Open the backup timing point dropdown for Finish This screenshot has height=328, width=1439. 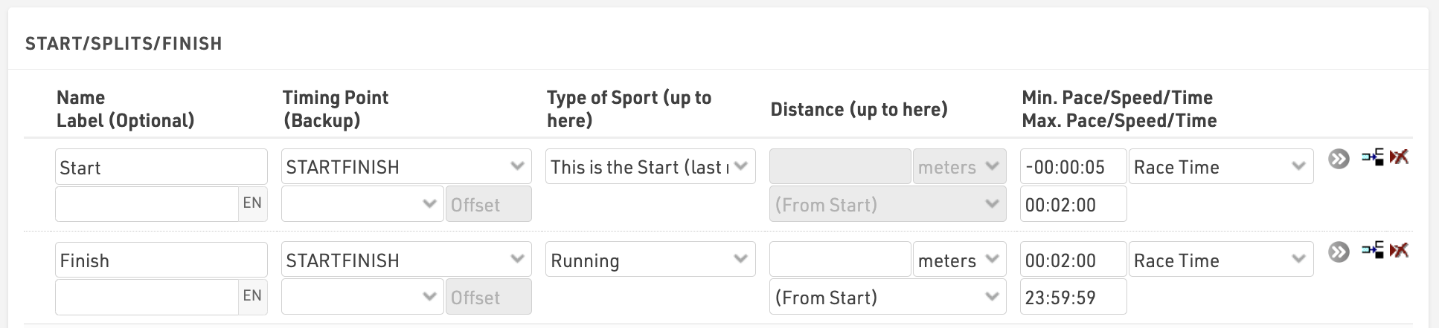point(362,297)
